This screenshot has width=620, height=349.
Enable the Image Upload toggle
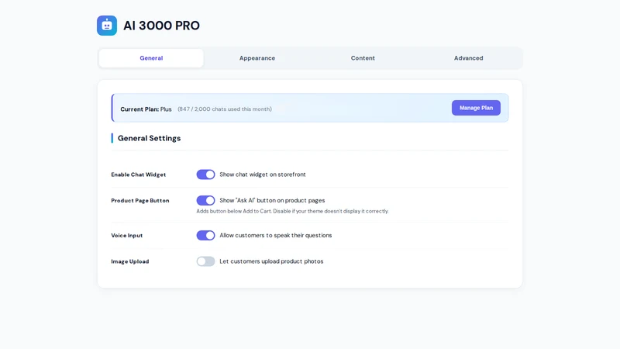click(205, 261)
